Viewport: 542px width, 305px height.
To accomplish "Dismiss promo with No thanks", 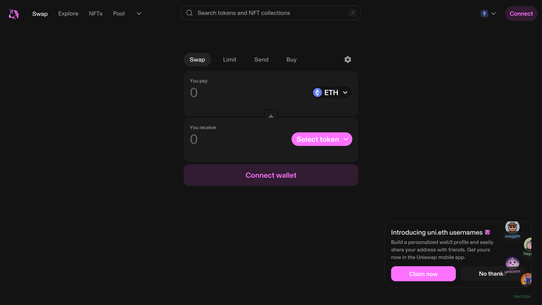I will coord(493,274).
